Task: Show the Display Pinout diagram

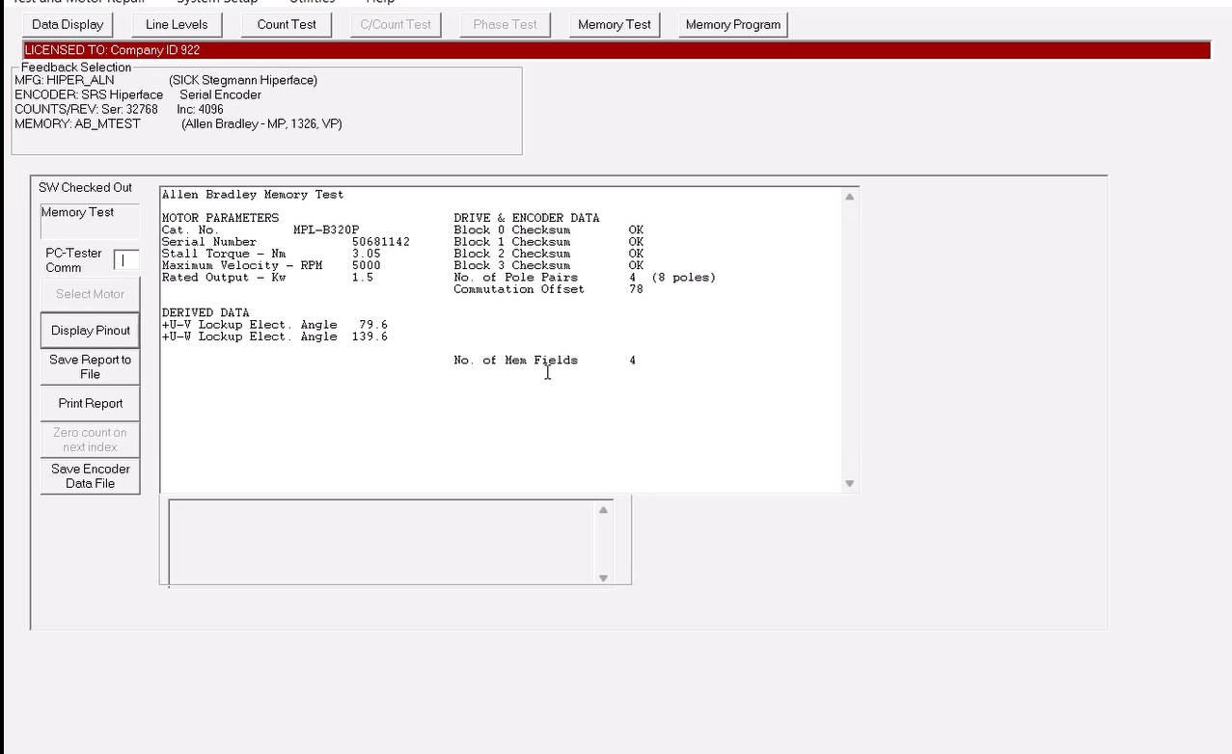Action: pyautogui.click(x=90, y=331)
